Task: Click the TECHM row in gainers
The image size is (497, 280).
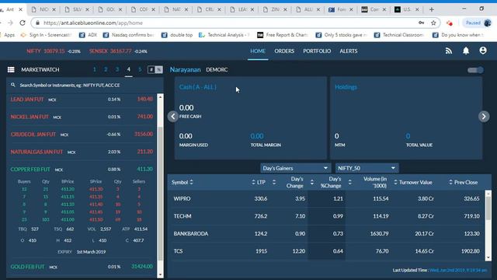Action: click(x=326, y=216)
